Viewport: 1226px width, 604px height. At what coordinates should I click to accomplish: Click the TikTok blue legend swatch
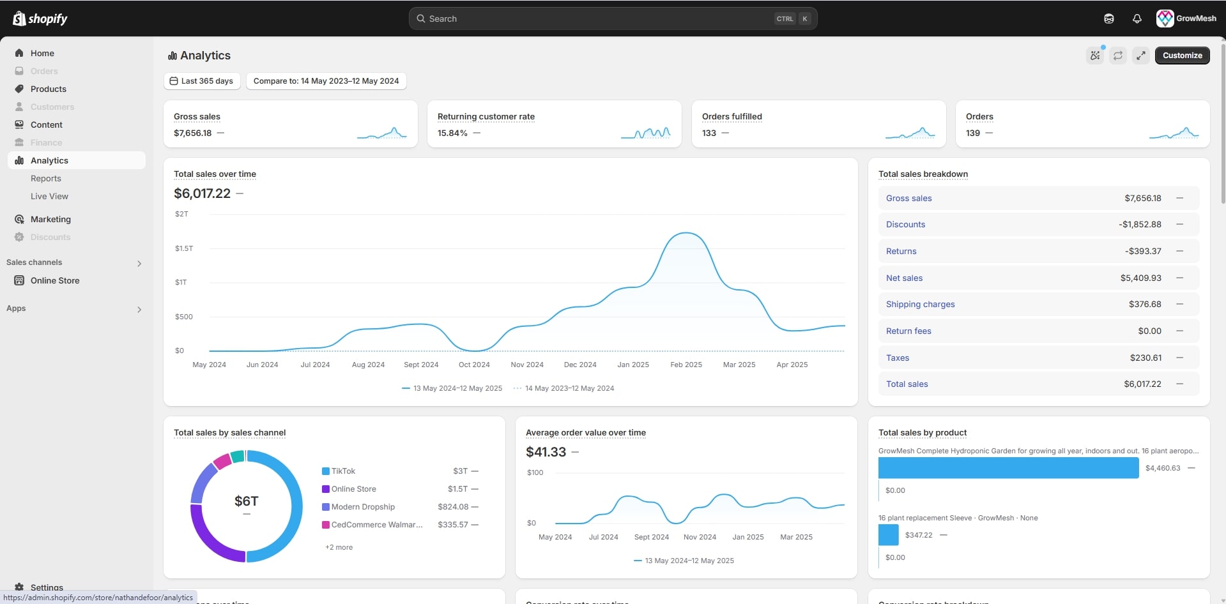pyautogui.click(x=326, y=471)
